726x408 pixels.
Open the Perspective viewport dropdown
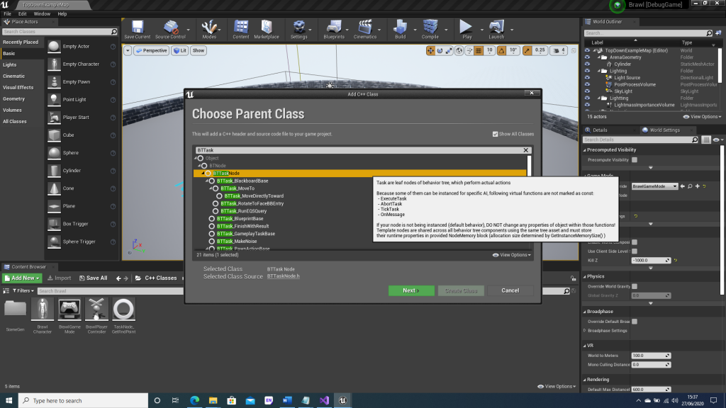pos(151,50)
